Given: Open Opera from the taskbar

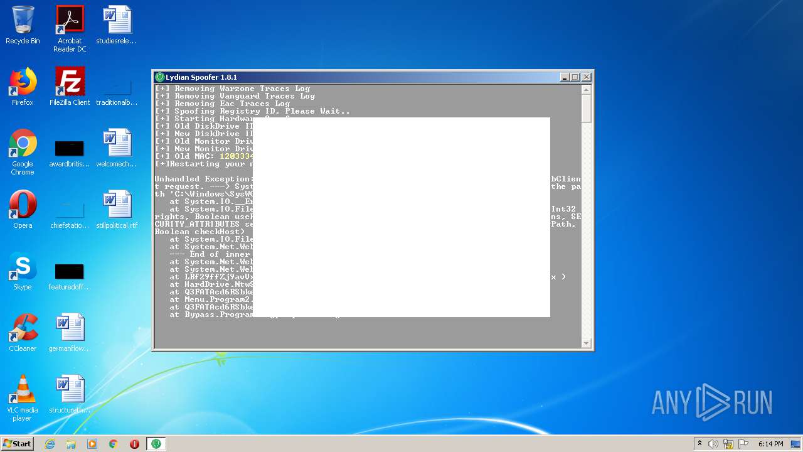Looking at the screenshot, I should point(134,444).
